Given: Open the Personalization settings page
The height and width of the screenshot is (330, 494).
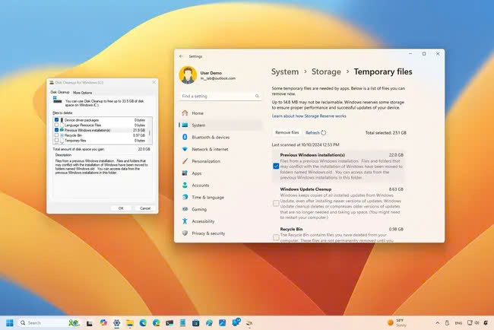Looking at the screenshot, I should click(206, 161).
